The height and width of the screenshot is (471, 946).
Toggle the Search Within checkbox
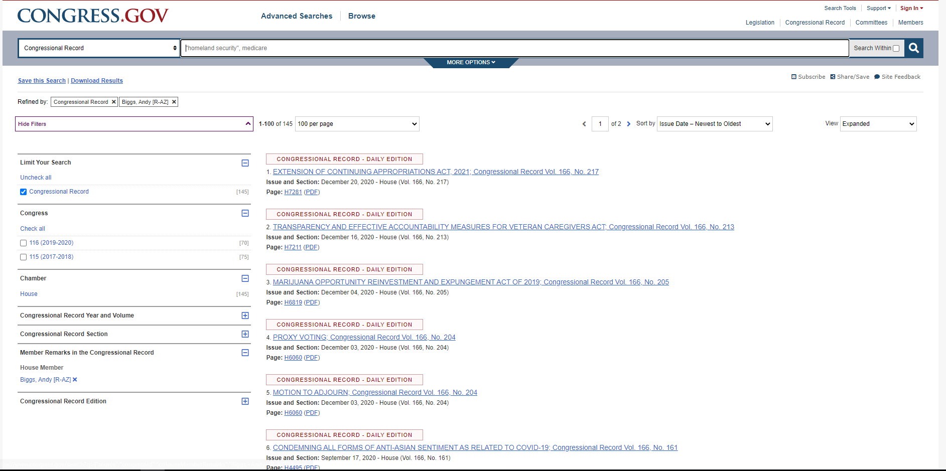(896, 49)
